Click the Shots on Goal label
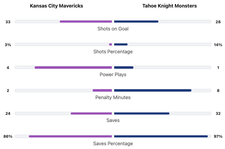The width and height of the screenshot is (225, 149). [113, 29]
